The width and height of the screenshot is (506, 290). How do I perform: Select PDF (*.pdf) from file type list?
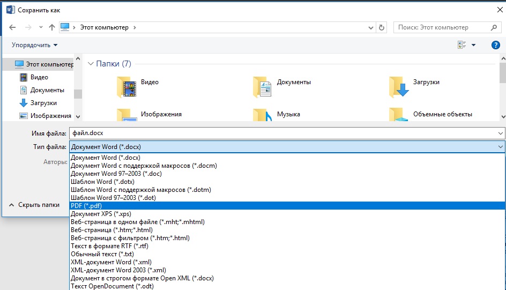pos(86,206)
